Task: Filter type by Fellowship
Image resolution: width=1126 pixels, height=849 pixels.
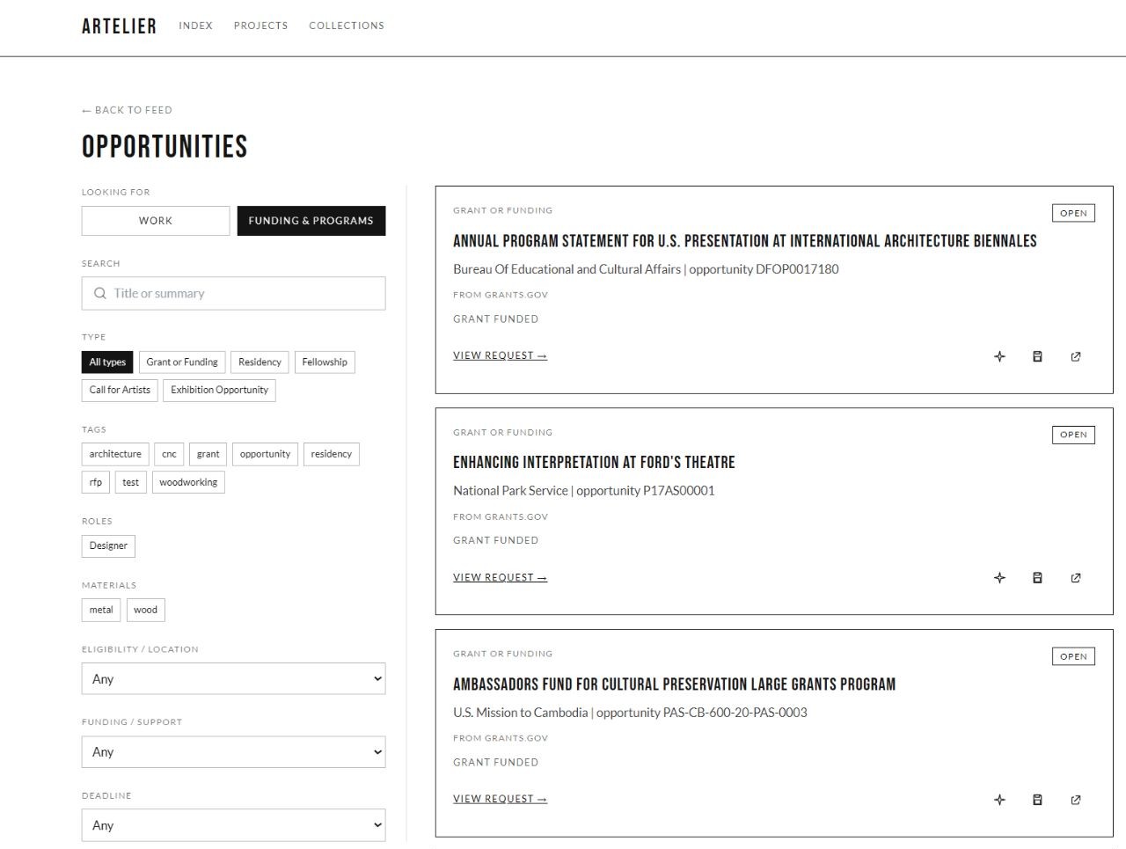Action: point(325,362)
